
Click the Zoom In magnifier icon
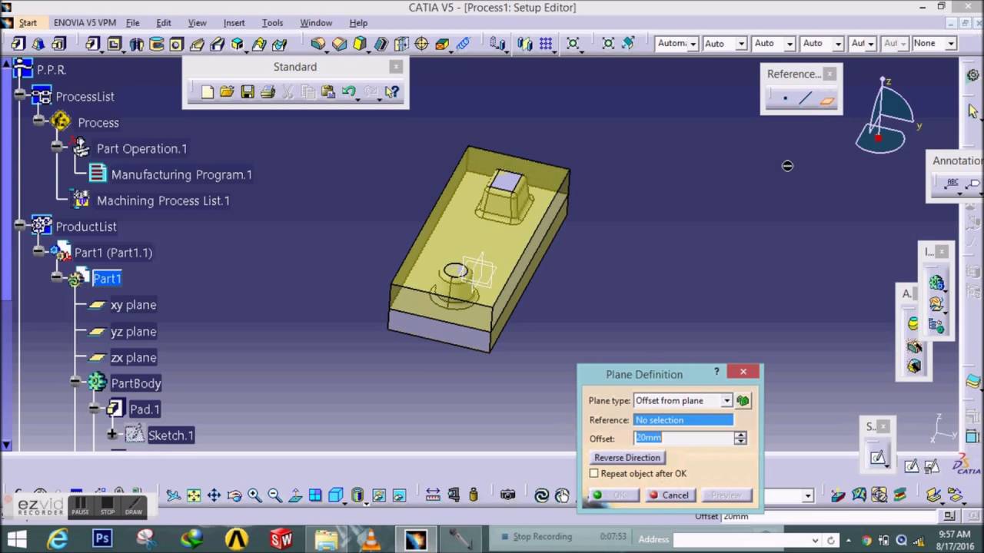point(254,495)
